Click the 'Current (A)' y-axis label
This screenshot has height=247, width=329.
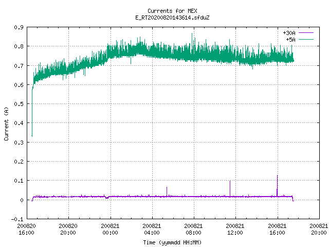pos(6,123)
